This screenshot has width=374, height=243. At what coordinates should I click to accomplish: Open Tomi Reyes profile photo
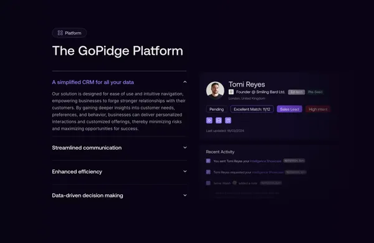pyautogui.click(x=215, y=90)
